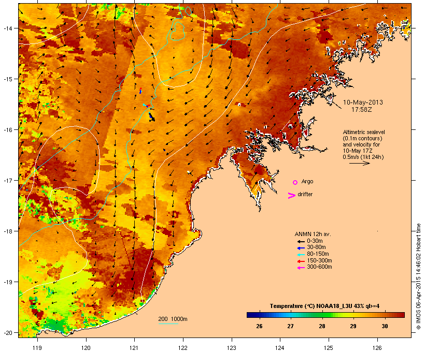Viewport: 425px width, 352px height.
Task: Click the Altimetric sealevel text
Action: click(364, 132)
